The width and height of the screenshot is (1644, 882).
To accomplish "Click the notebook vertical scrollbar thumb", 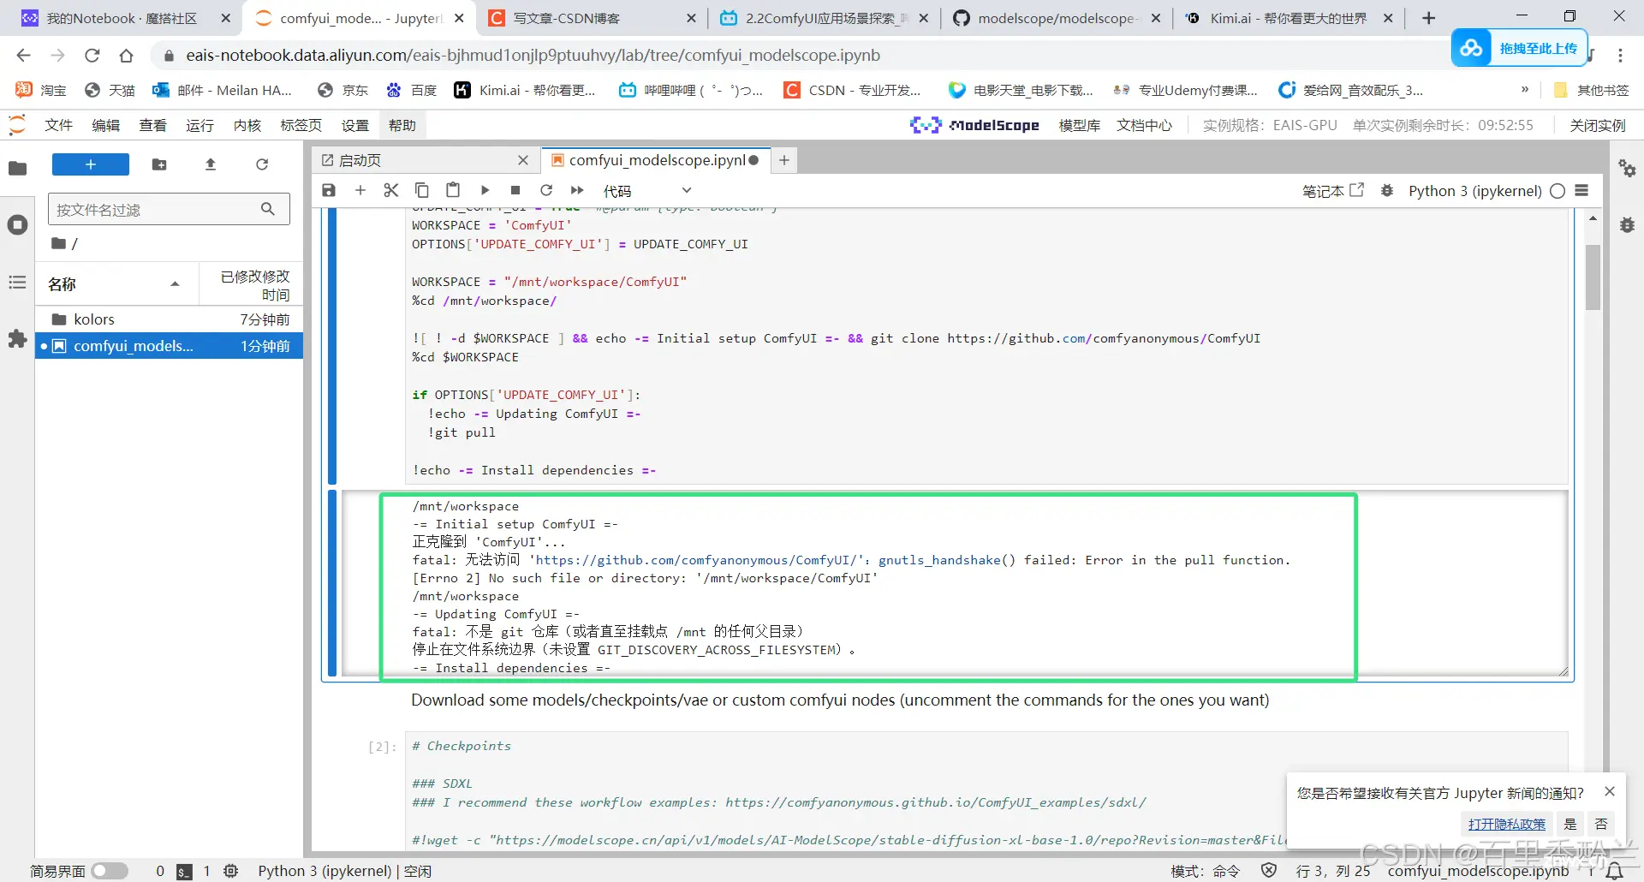I will (x=1593, y=277).
